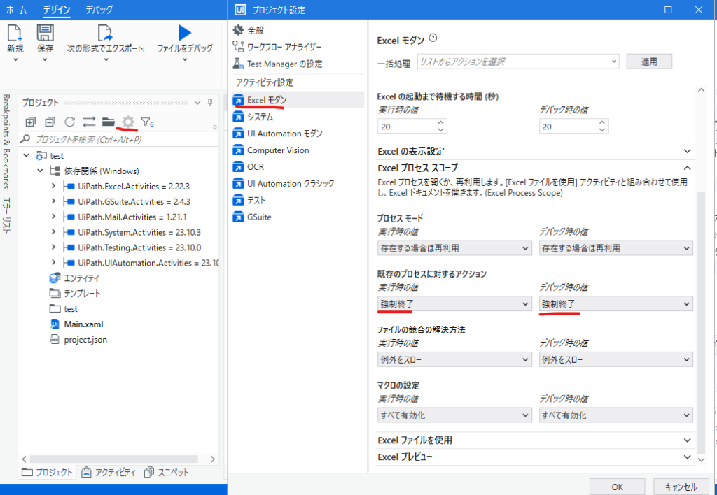The height and width of the screenshot is (495, 717).
Task: Select the エンティティ tree item
Action: coord(74,278)
